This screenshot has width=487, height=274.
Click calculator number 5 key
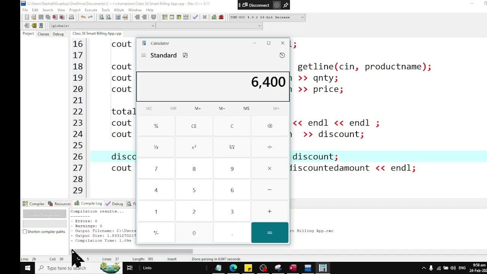tap(194, 190)
